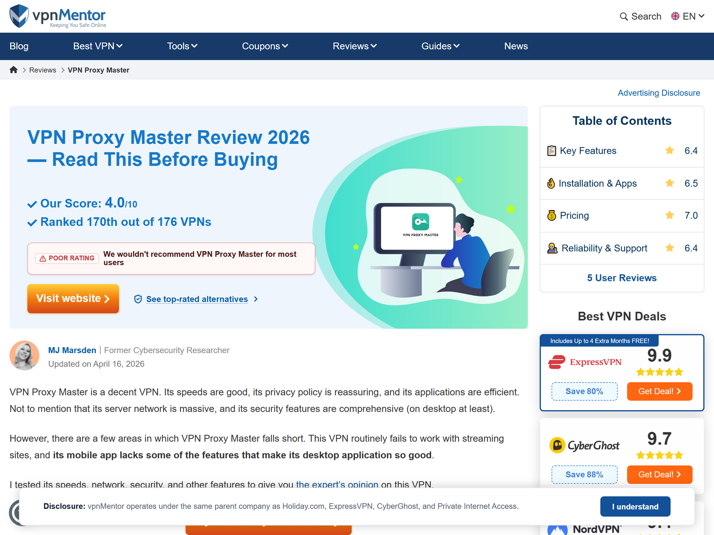Open the Coupons dropdown
714x535 pixels.
click(265, 46)
